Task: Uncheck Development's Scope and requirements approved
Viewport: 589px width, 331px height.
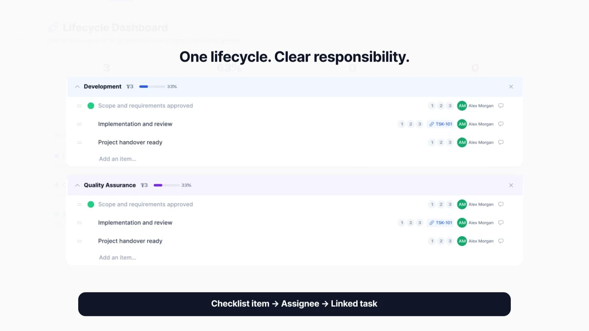Action: (91, 106)
